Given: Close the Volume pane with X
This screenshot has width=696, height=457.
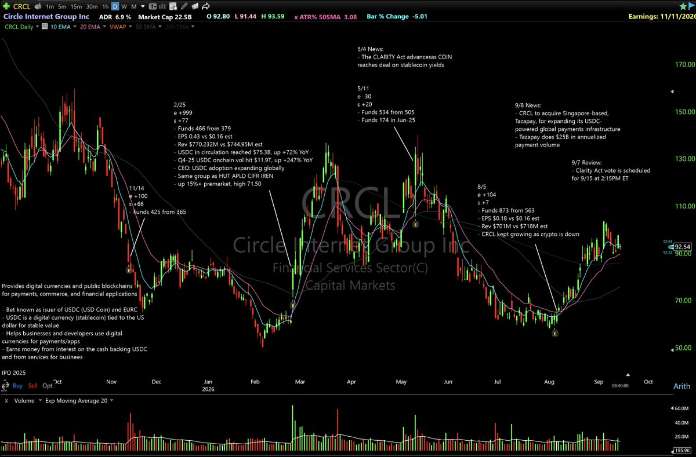Looking at the screenshot, I should (6, 401).
